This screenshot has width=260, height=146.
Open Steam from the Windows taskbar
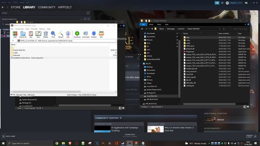point(123,143)
